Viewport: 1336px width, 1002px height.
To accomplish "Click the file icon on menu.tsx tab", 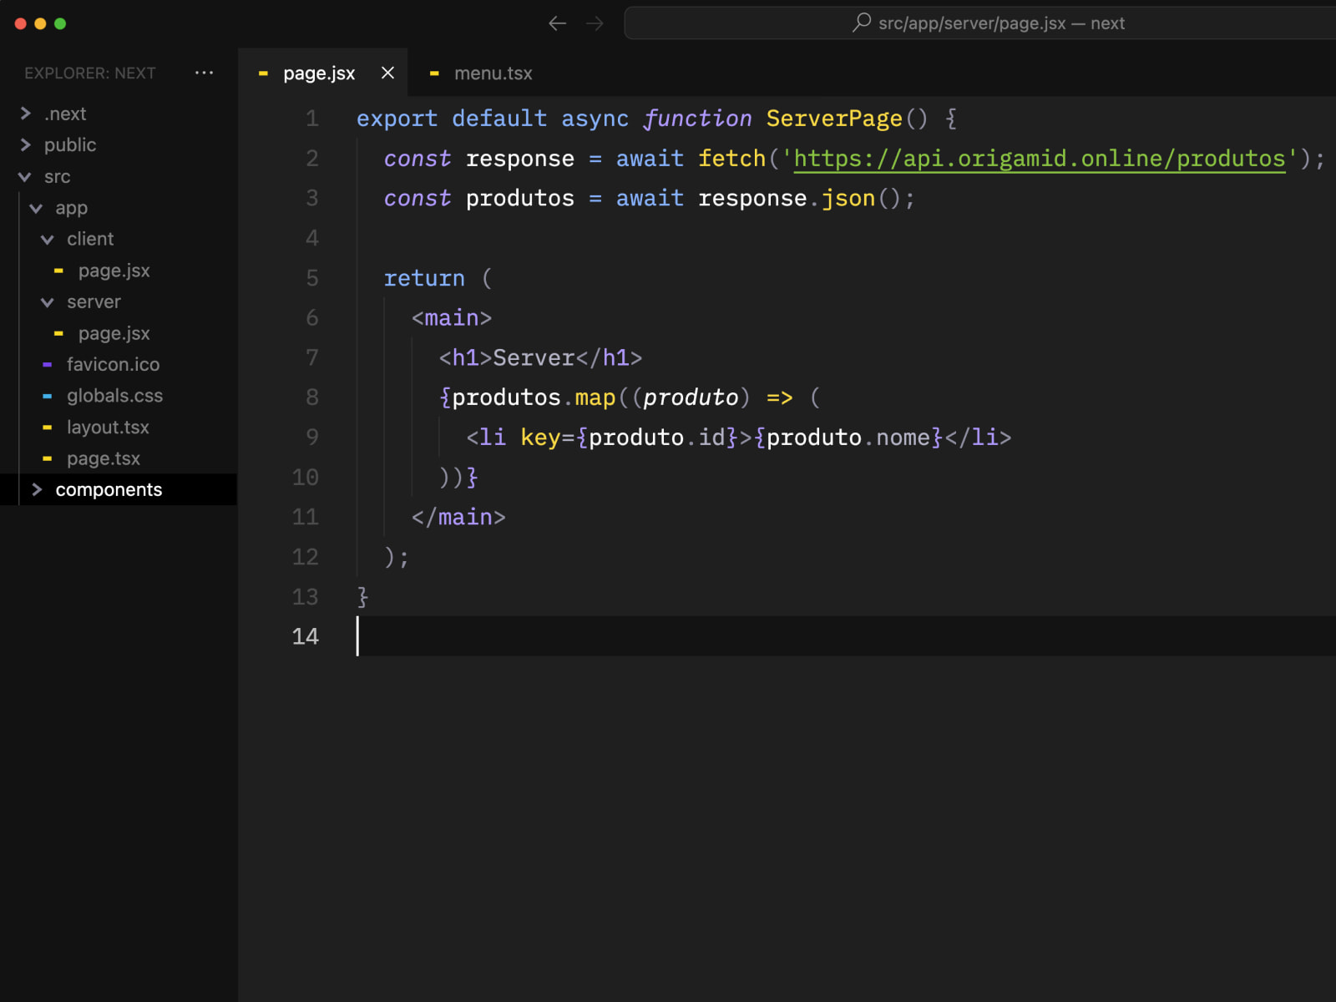I will click(434, 73).
